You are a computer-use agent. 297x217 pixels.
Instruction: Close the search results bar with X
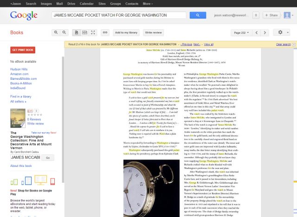point(294,45)
